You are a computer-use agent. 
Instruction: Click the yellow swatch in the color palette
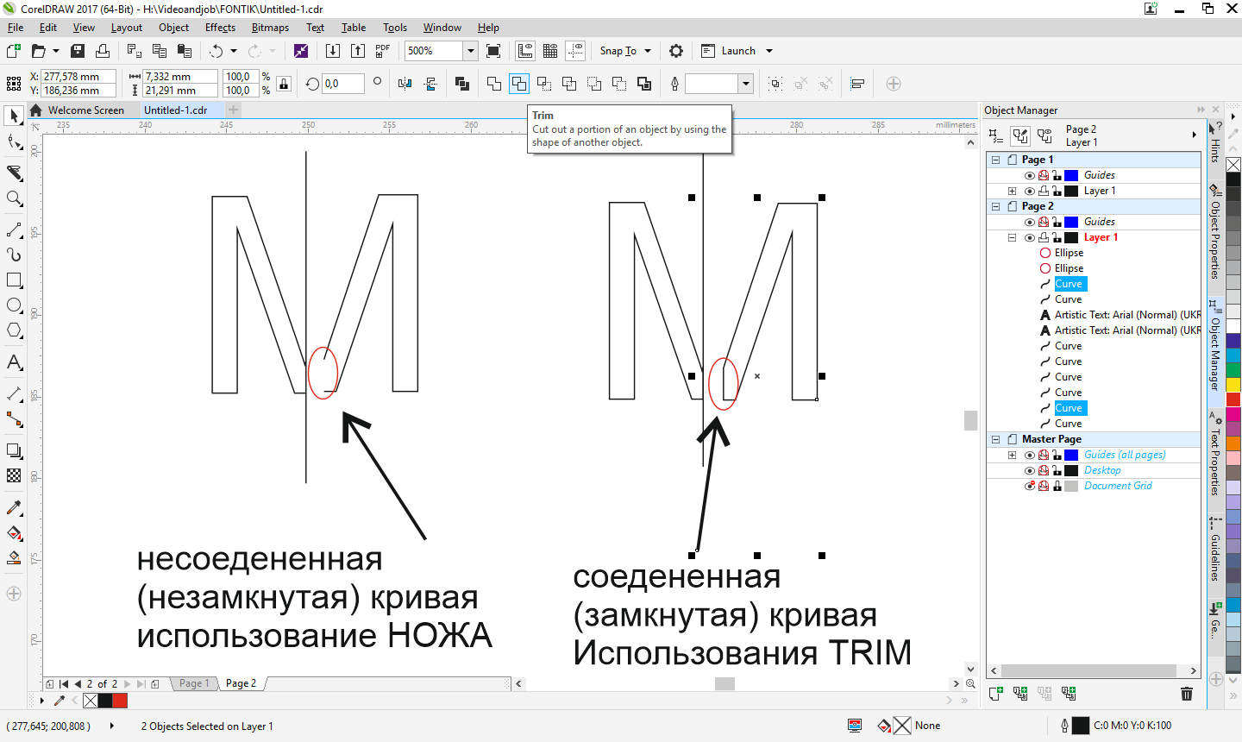coord(1233,384)
